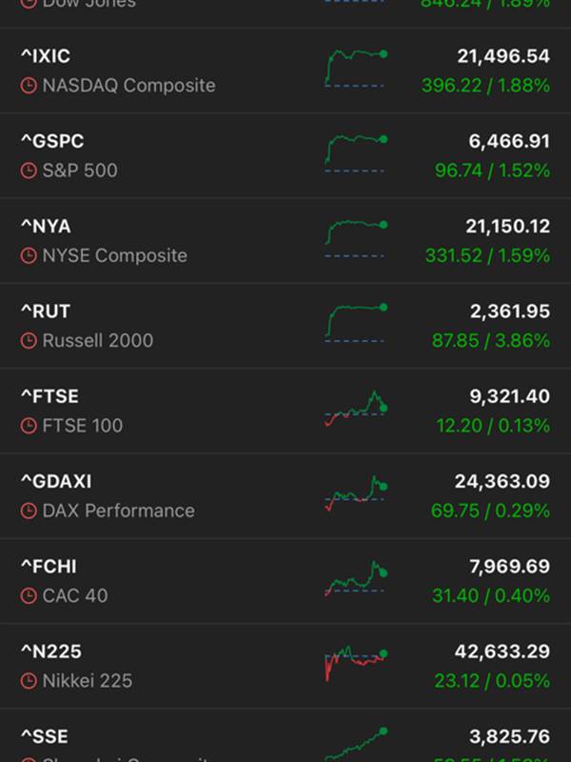Open the ^N225 mini chart
The height and width of the screenshot is (762, 571).
coord(356,663)
